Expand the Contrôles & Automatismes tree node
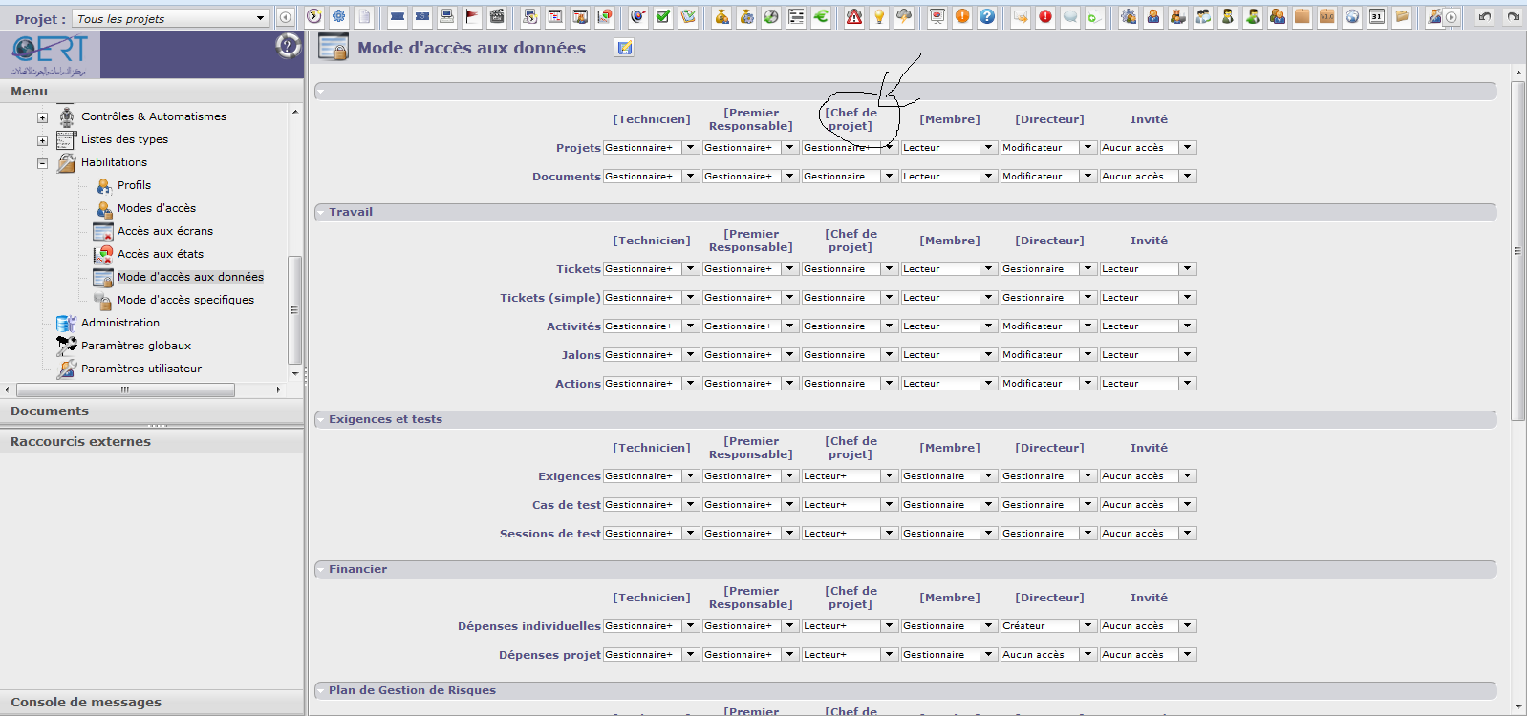The image size is (1529, 716). (42, 117)
